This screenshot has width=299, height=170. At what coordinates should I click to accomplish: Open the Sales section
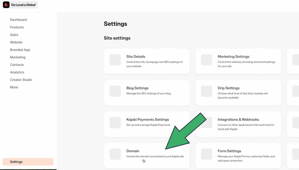pyautogui.click(x=14, y=35)
